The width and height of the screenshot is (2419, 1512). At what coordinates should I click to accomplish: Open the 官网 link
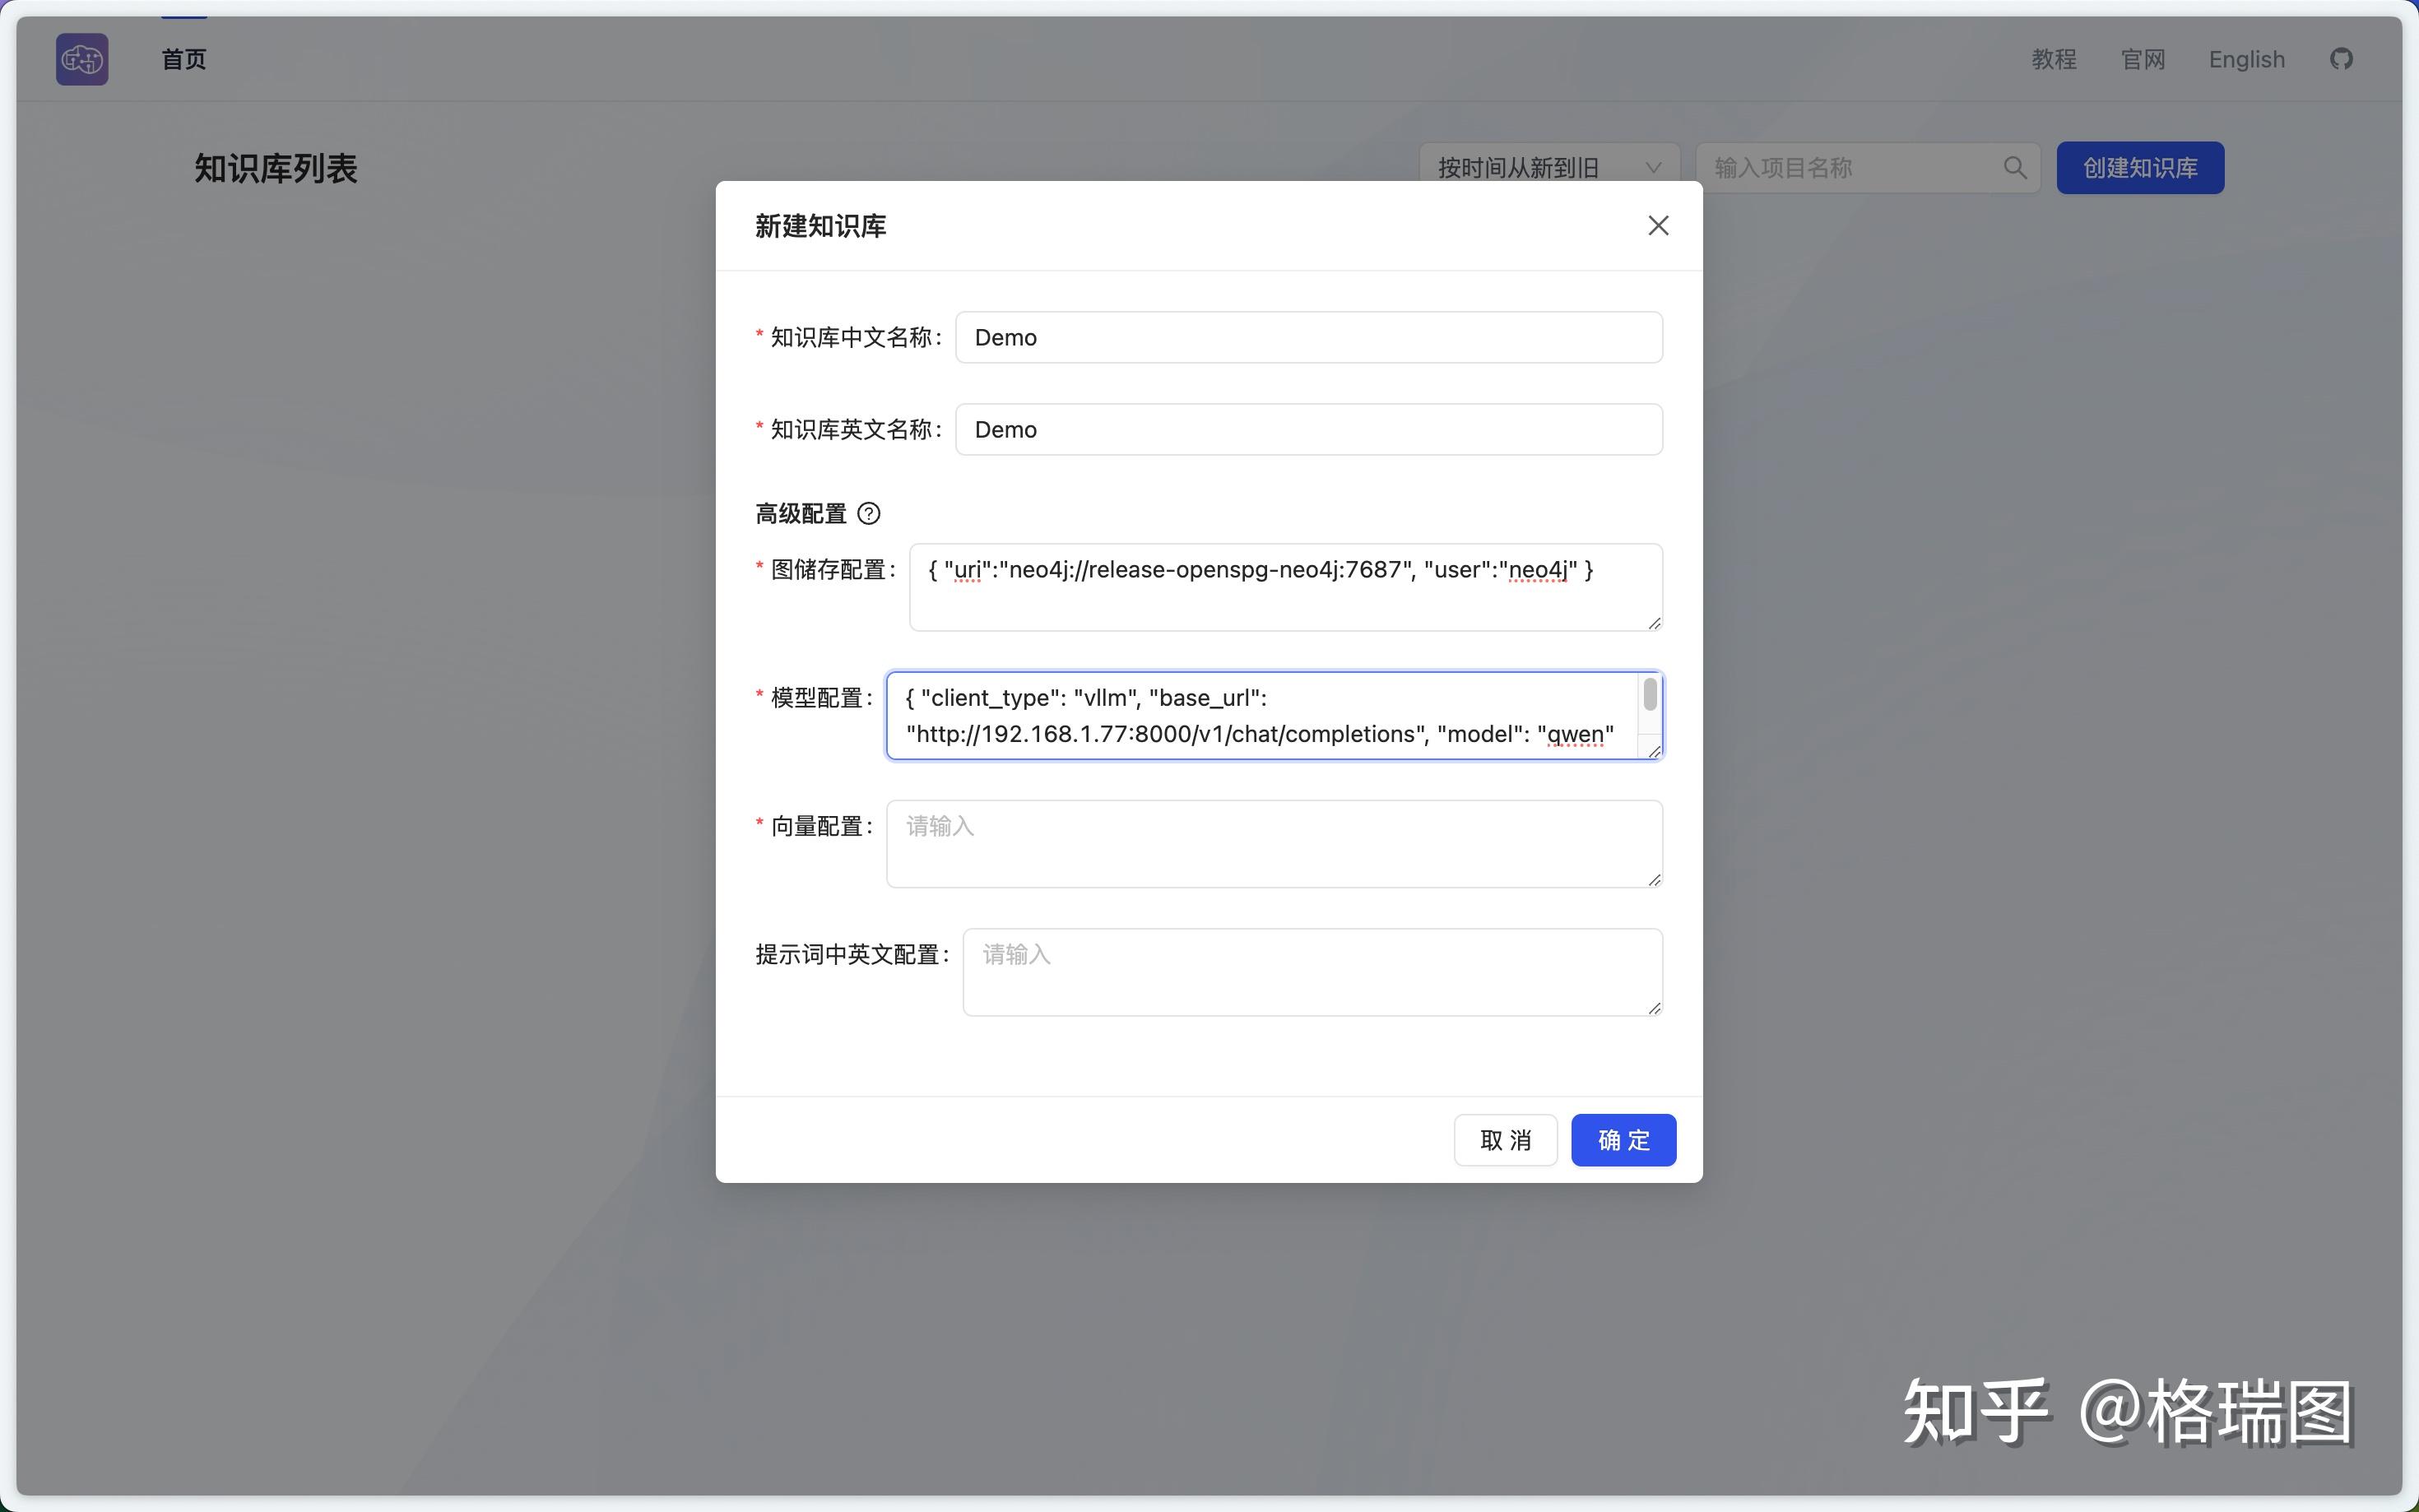pyautogui.click(x=2143, y=59)
